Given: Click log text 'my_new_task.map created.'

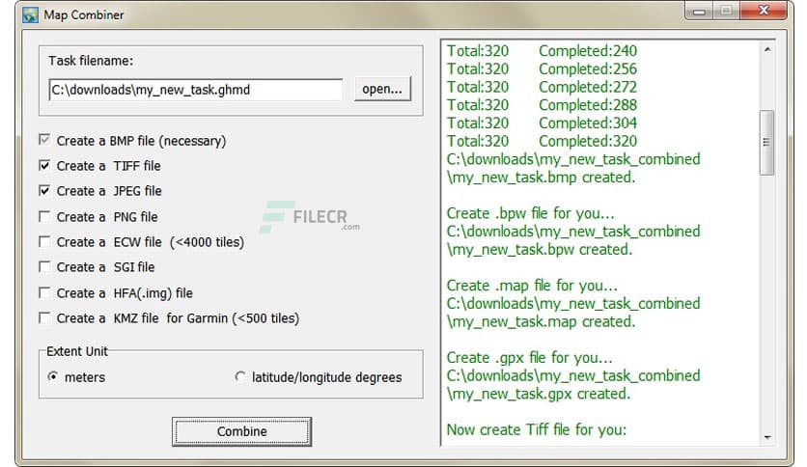Looking at the screenshot, I should point(541,321).
